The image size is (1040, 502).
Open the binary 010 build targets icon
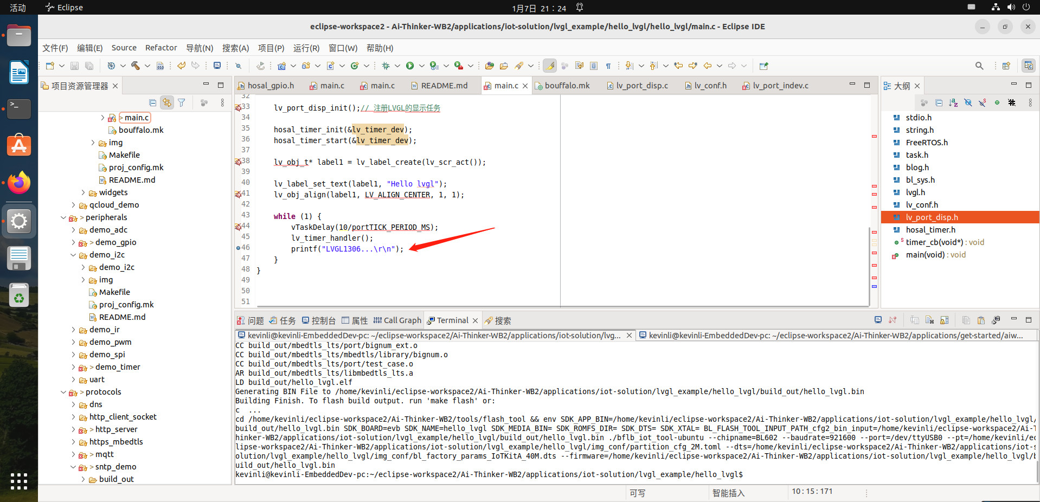[x=161, y=66]
